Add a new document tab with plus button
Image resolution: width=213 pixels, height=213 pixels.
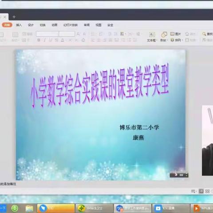(x=14, y=17)
